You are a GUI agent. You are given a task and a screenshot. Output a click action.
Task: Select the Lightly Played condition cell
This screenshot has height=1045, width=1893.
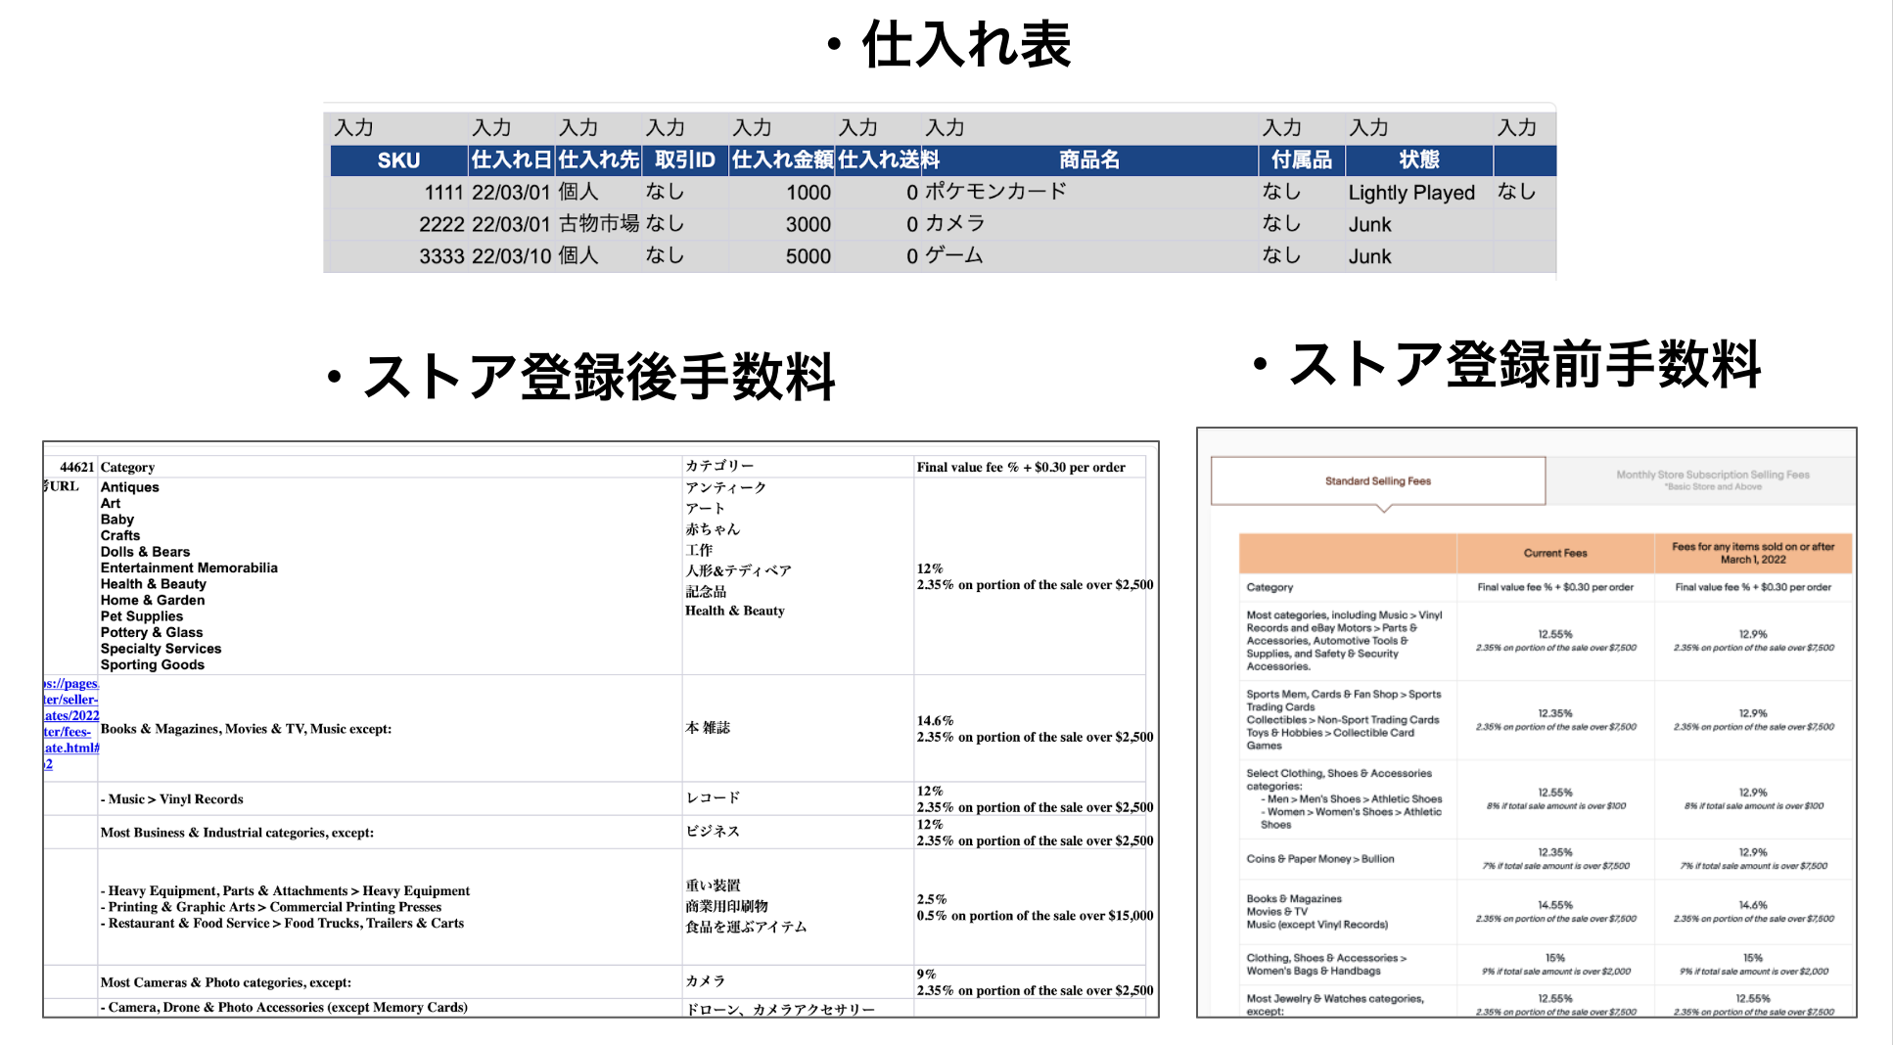pos(1419,193)
